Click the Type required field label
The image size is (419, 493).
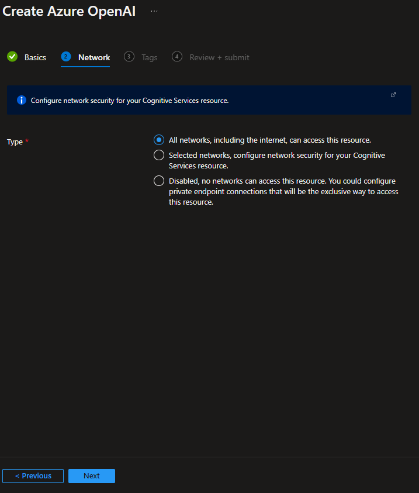click(x=18, y=142)
